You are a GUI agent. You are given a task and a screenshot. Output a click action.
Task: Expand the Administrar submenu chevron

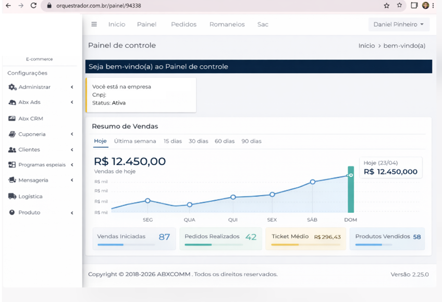coord(72,87)
